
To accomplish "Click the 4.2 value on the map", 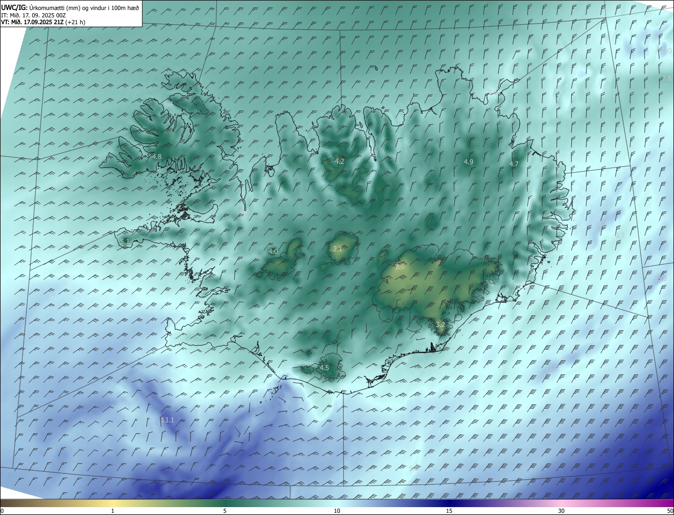I will click(x=340, y=161).
